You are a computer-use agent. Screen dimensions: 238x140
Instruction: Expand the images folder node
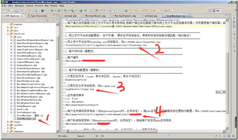[x=8, y=122]
